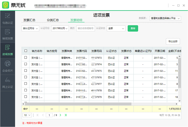This screenshot has width=188, height=127.
Task: Click the horizontal scroll-left arrow
Action: tap(23, 104)
